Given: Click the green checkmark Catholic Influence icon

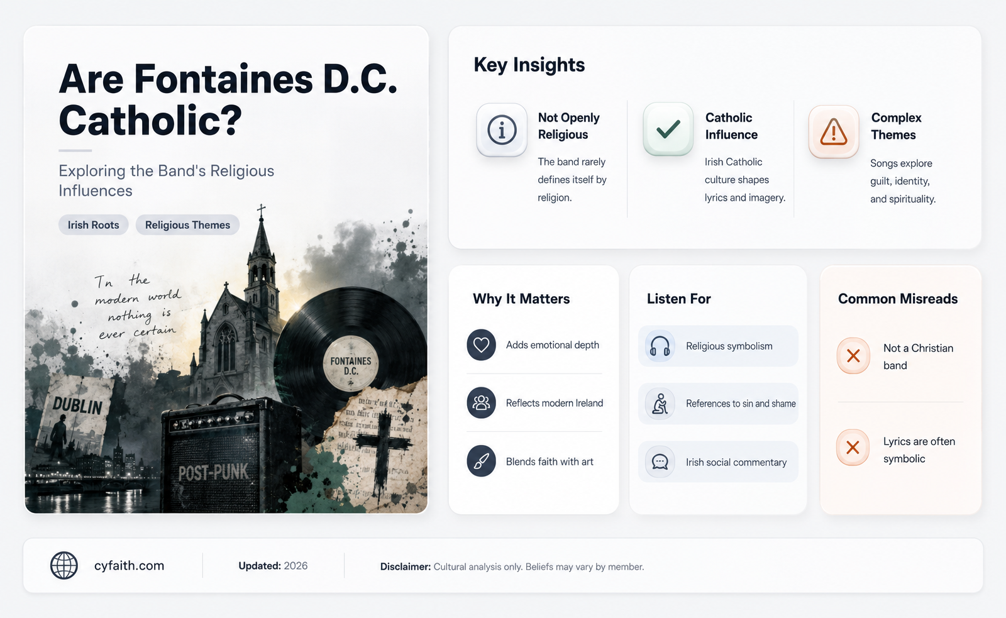Looking at the screenshot, I should [668, 130].
